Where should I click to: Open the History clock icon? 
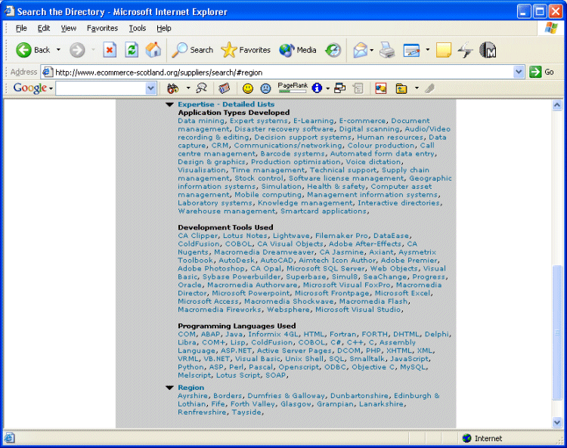[333, 50]
